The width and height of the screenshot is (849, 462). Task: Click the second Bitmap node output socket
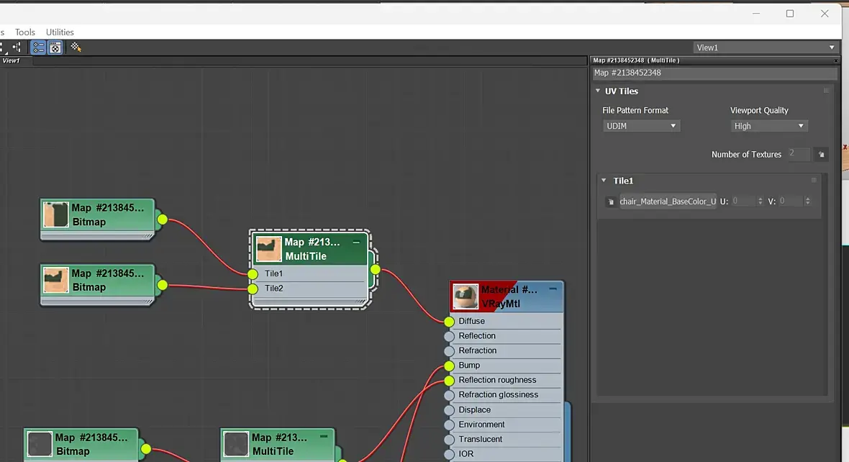coord(163,285)
